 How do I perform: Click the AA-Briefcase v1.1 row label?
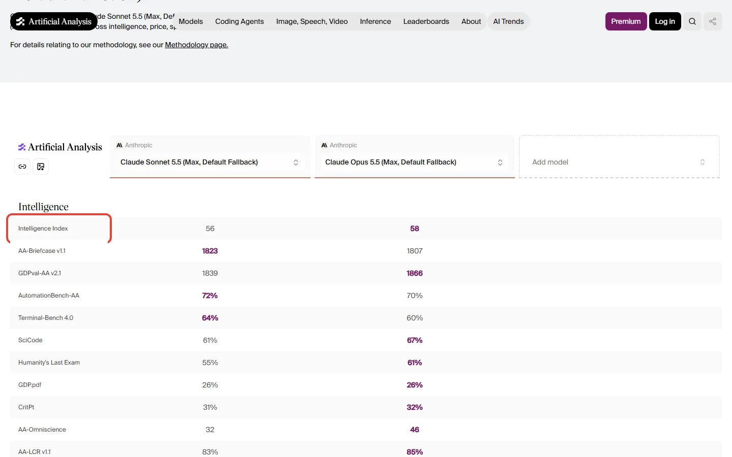[x=42, y=251]
